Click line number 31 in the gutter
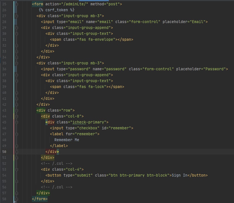Image resolution: width=234 pixels, height=203 pixels. click(4, 40)
